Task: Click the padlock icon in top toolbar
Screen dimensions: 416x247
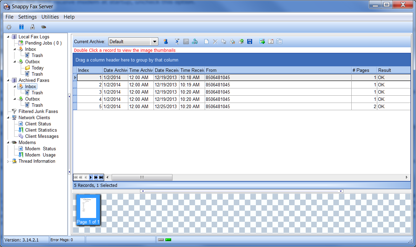Action: point(32,27)
